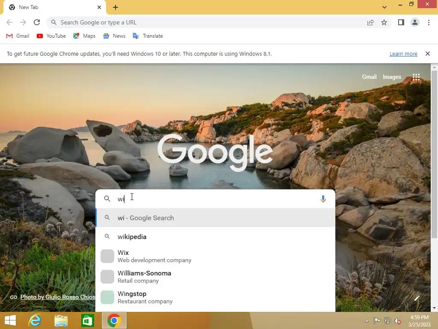Viewport: 438px width, 329px height.
Task: Open News bookmark
Action: pyautogui.click(x=114, y=36)
